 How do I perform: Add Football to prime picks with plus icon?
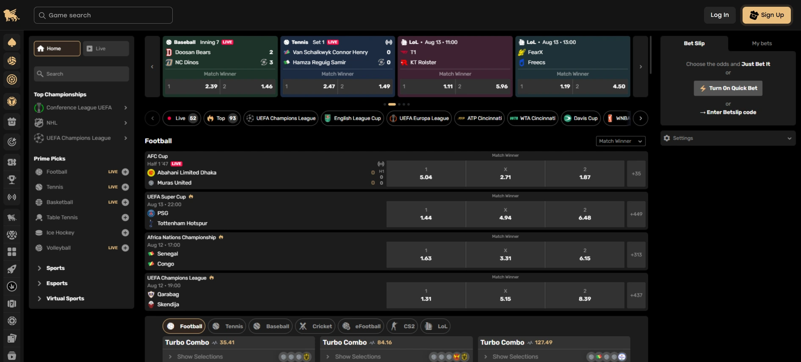125,172
